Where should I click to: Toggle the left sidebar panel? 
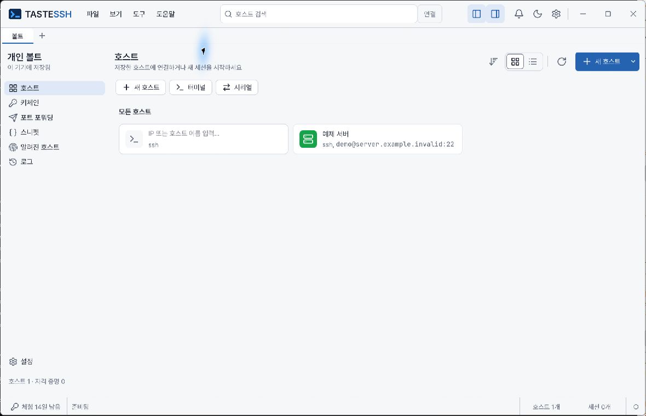click(x=477, y=14)
